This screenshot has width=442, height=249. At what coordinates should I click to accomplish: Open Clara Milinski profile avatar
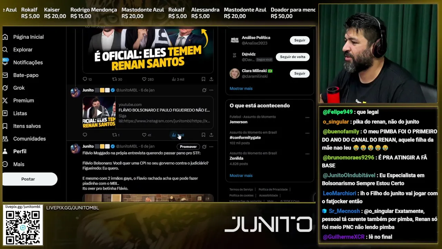(234, 73)
